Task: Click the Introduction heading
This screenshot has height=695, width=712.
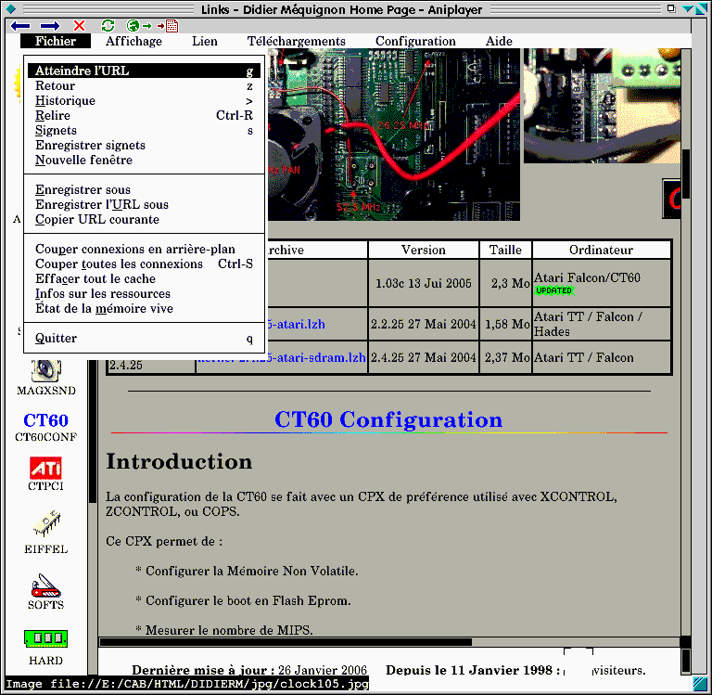Action: click(x=179, y=462)
